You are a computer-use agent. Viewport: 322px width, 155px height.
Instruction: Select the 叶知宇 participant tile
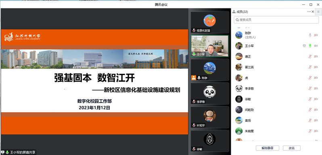210,117
